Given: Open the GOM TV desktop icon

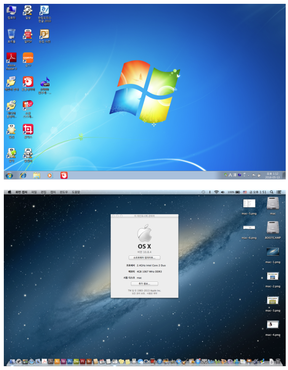Looking at the screenshot, I should (x=28, y=58).
